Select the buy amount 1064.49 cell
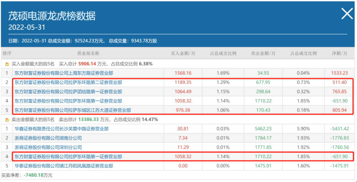The image size is (357, 182). click(183, 92)
